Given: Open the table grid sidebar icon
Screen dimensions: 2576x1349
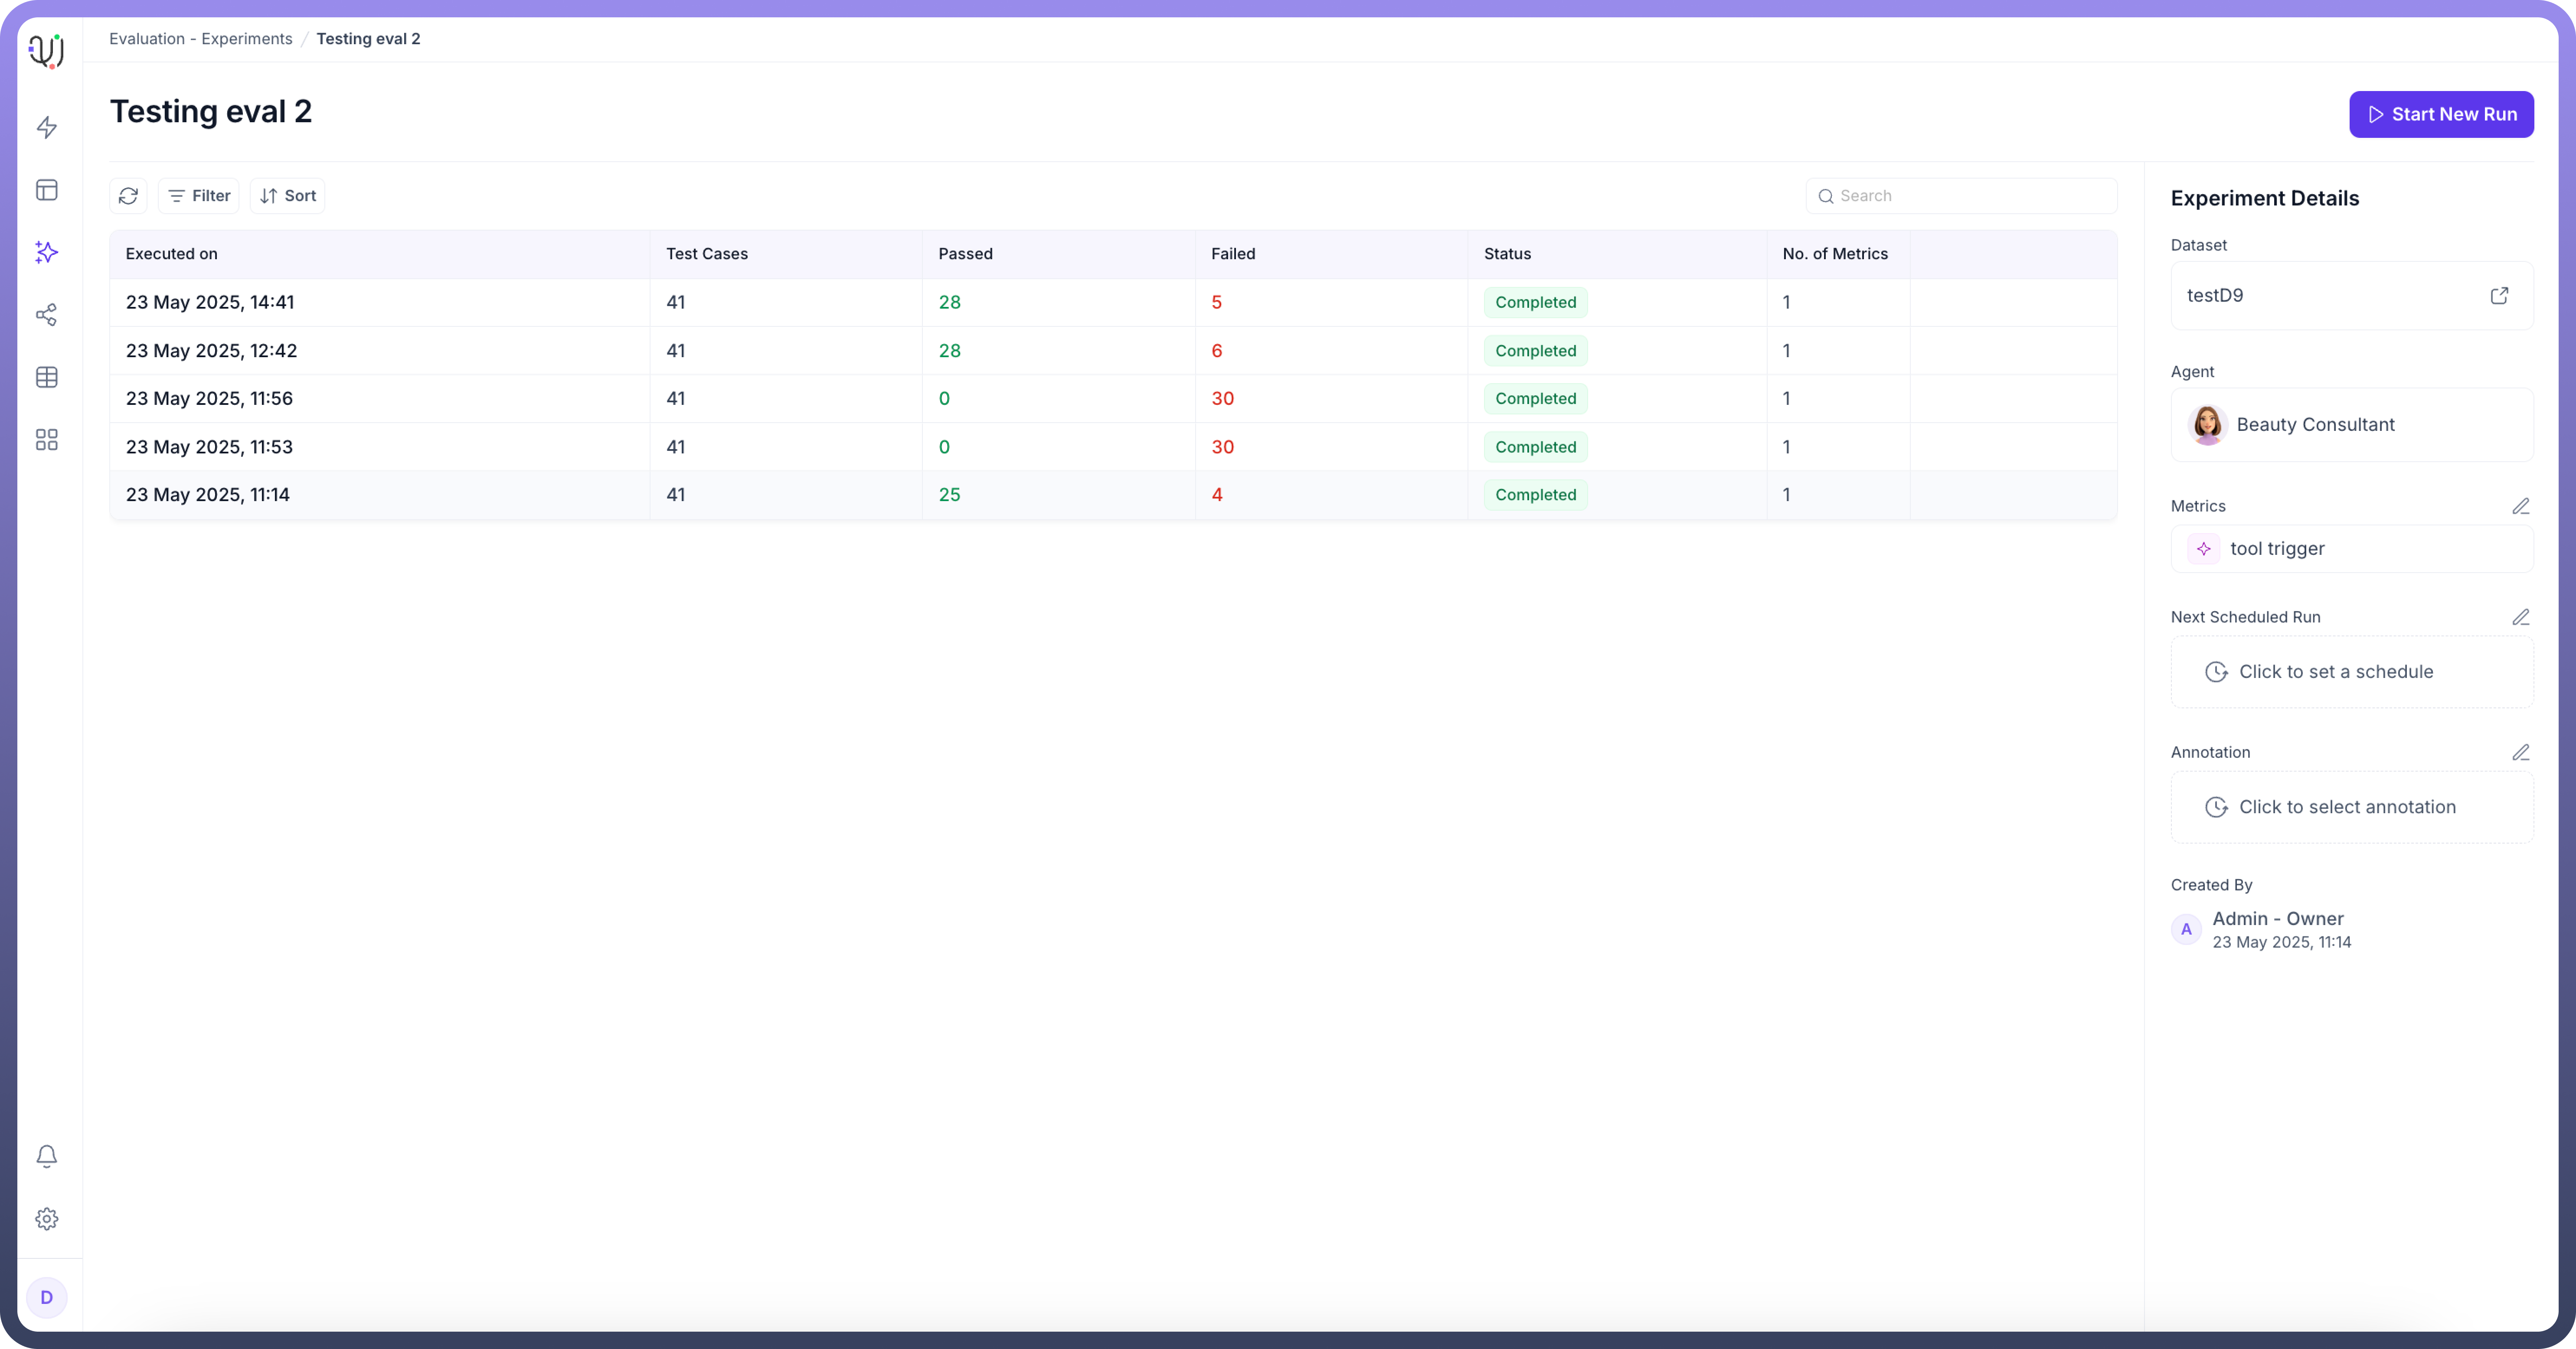Looking at the screenshot, I should pyautogui.click(x=47, y=377).
